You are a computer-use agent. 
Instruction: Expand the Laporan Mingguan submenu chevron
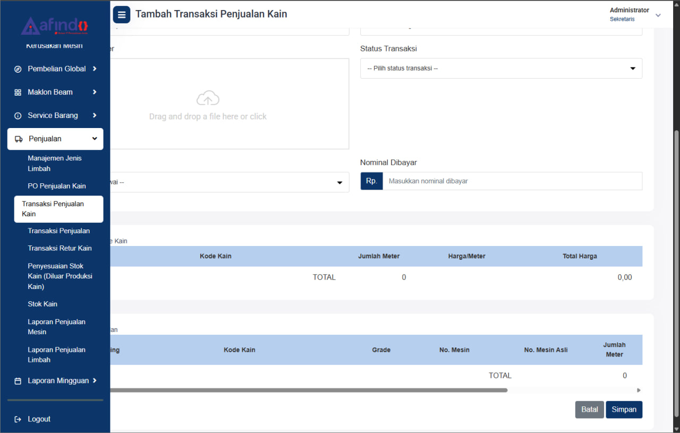pyautogui.click(x=95, y=380)
